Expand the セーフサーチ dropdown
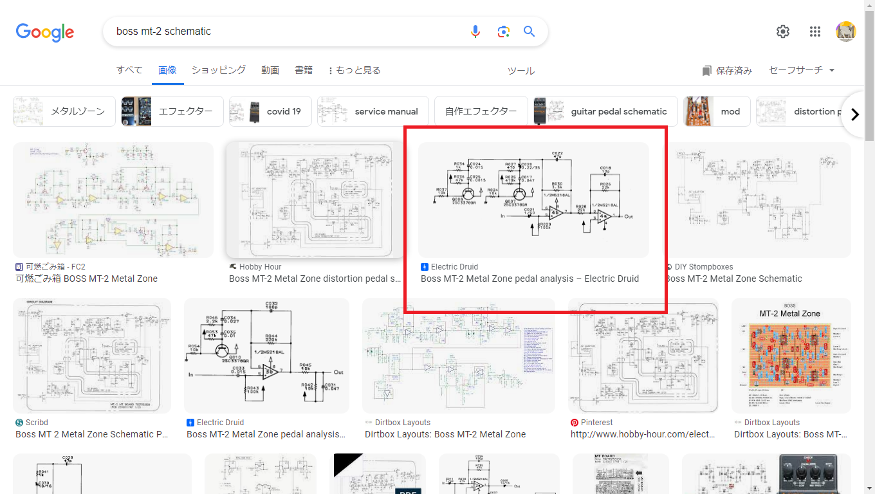The image size is (875, 494). [802, 70]
